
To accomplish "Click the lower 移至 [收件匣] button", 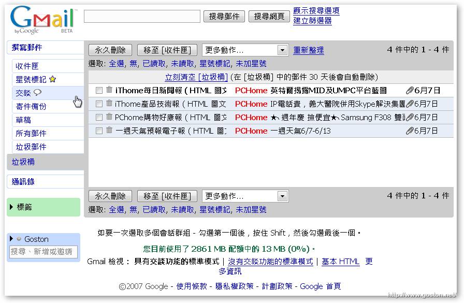I will pyautogui.click(x=167, y=196).
